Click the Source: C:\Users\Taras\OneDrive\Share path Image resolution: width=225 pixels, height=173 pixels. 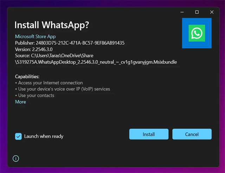[54, 56]
